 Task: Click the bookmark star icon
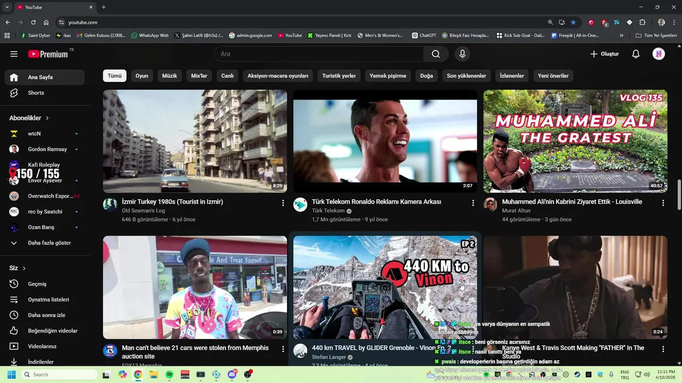pyautogui.click(x=573, y=22)
